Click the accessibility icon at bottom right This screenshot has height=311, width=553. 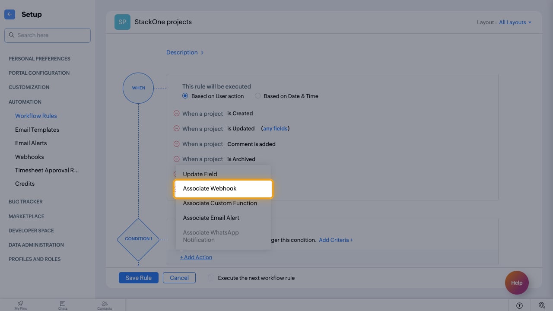coord(519,305)
